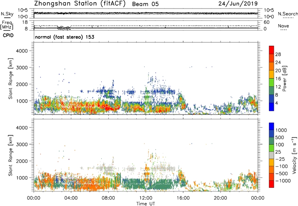Click the 28 label on power colorbar

click(278, 54)
